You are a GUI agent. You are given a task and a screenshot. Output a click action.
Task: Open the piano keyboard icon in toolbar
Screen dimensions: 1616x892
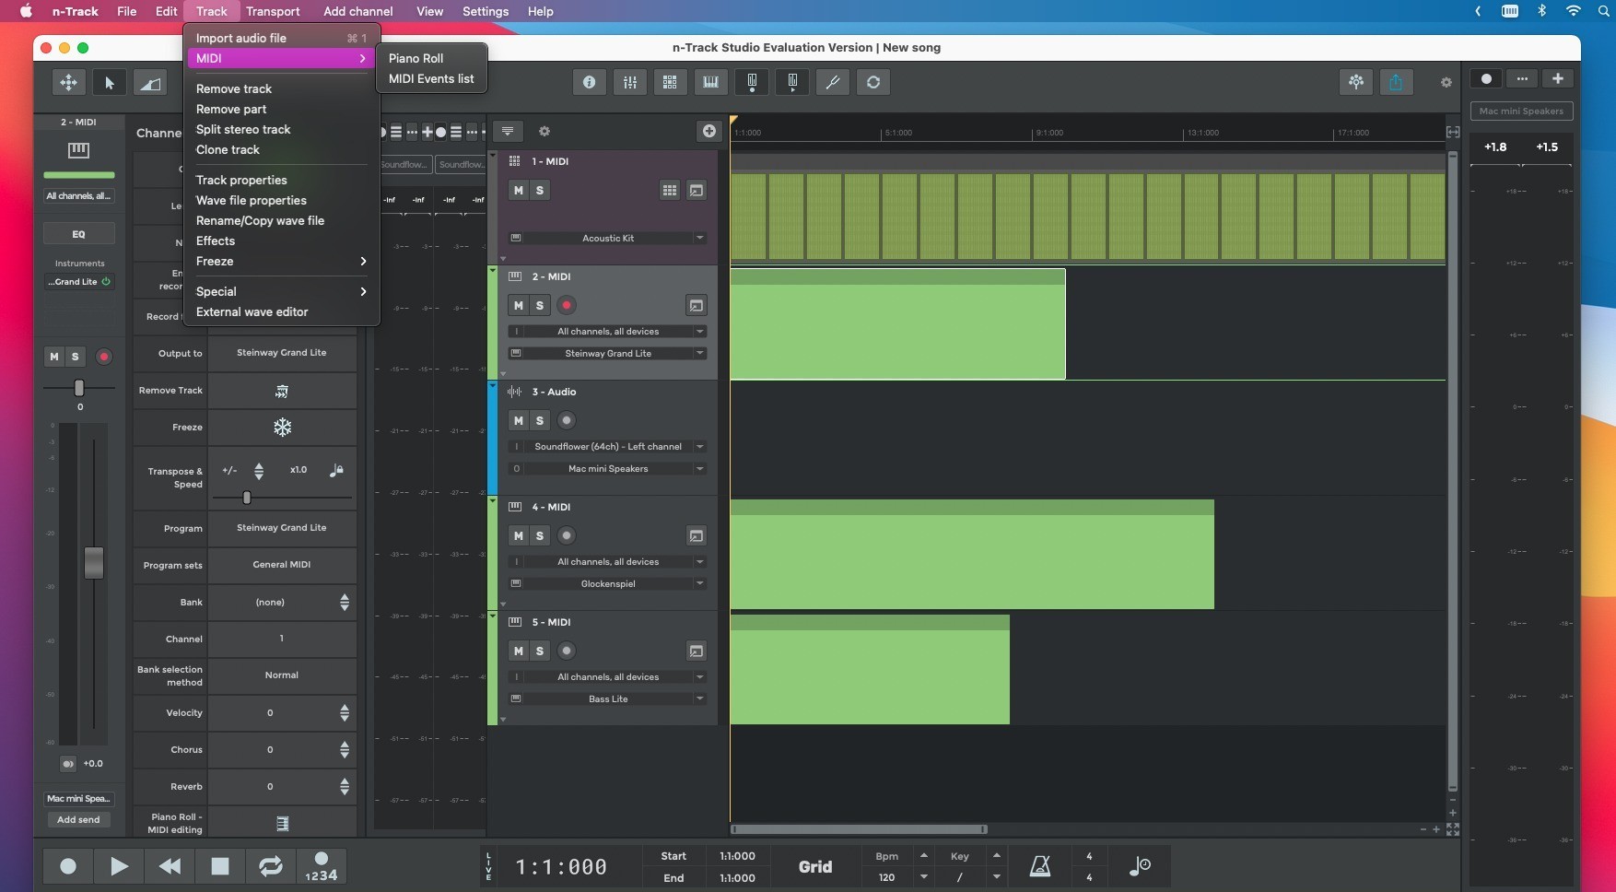pyautogui.click(x=710, y=82)
